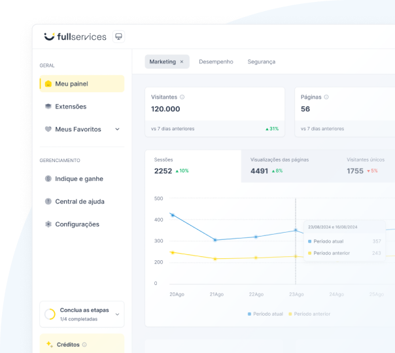The height and width of the screenshot is (353, 395).
Task: Expand the Conclua as etapas dropdown
Action: (117, 314)
